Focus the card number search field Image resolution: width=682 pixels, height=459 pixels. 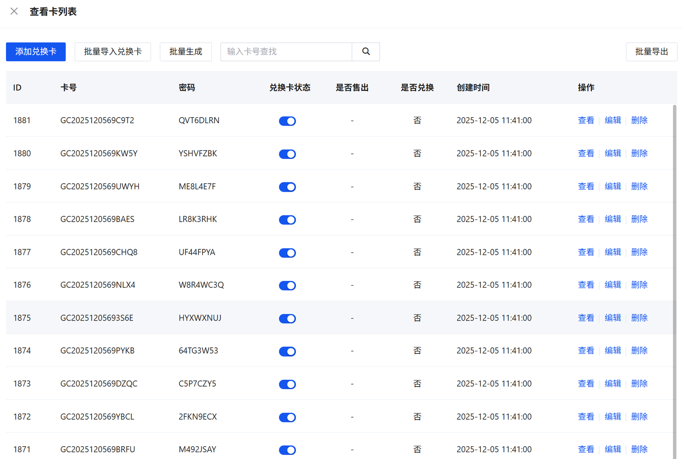[286, 52]
